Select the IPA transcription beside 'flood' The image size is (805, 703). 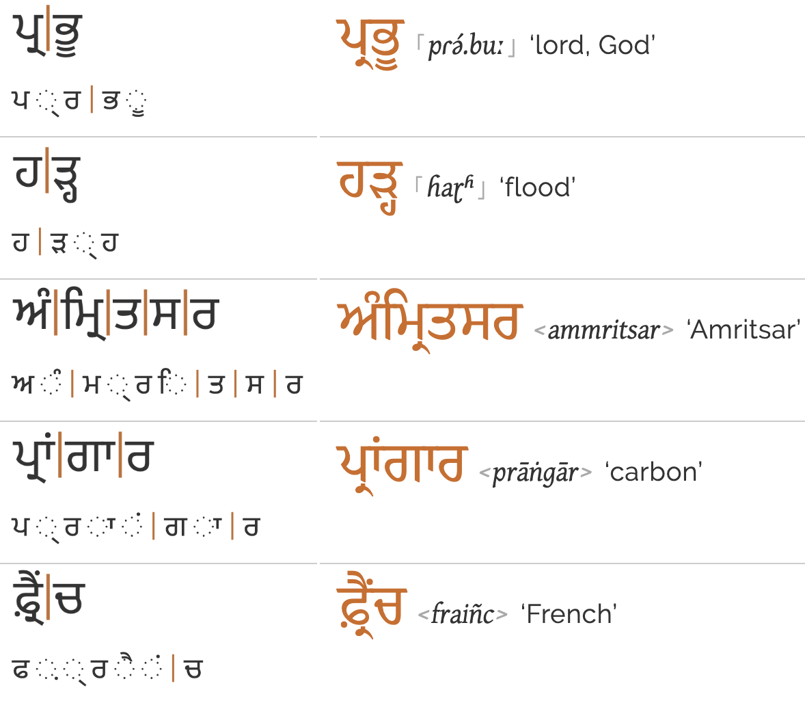[451, 188]
